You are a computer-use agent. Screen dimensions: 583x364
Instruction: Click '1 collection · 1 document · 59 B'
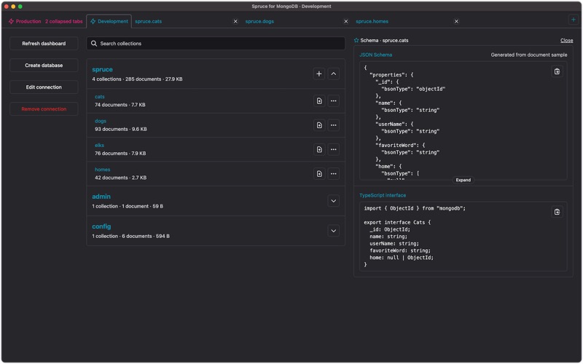(128, 206)
